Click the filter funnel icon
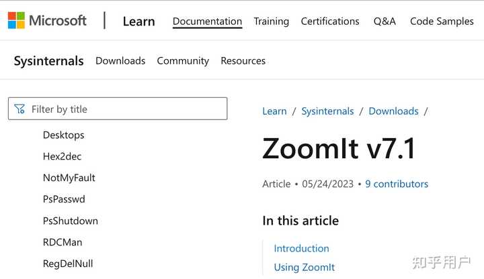Image resolution: width=484 pixels, height=279 pixels. click(x=19, y=109)
